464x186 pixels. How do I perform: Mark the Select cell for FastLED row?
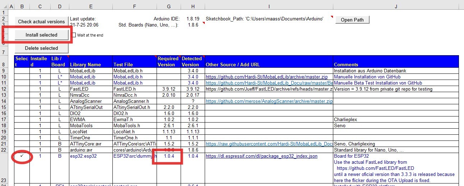22,89
